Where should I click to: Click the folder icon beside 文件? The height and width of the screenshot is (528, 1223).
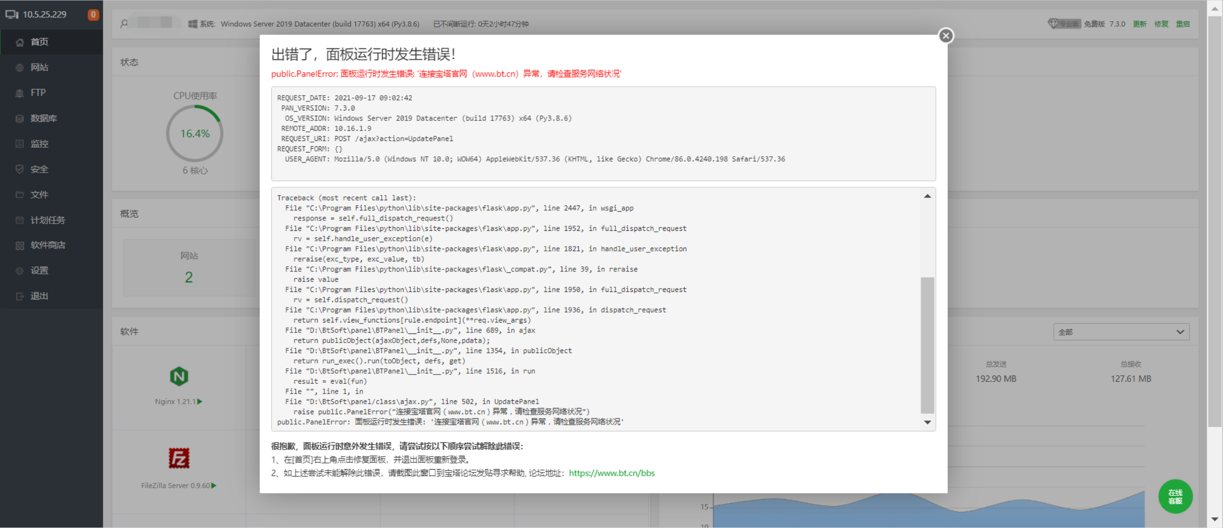(x=19, y=194)
